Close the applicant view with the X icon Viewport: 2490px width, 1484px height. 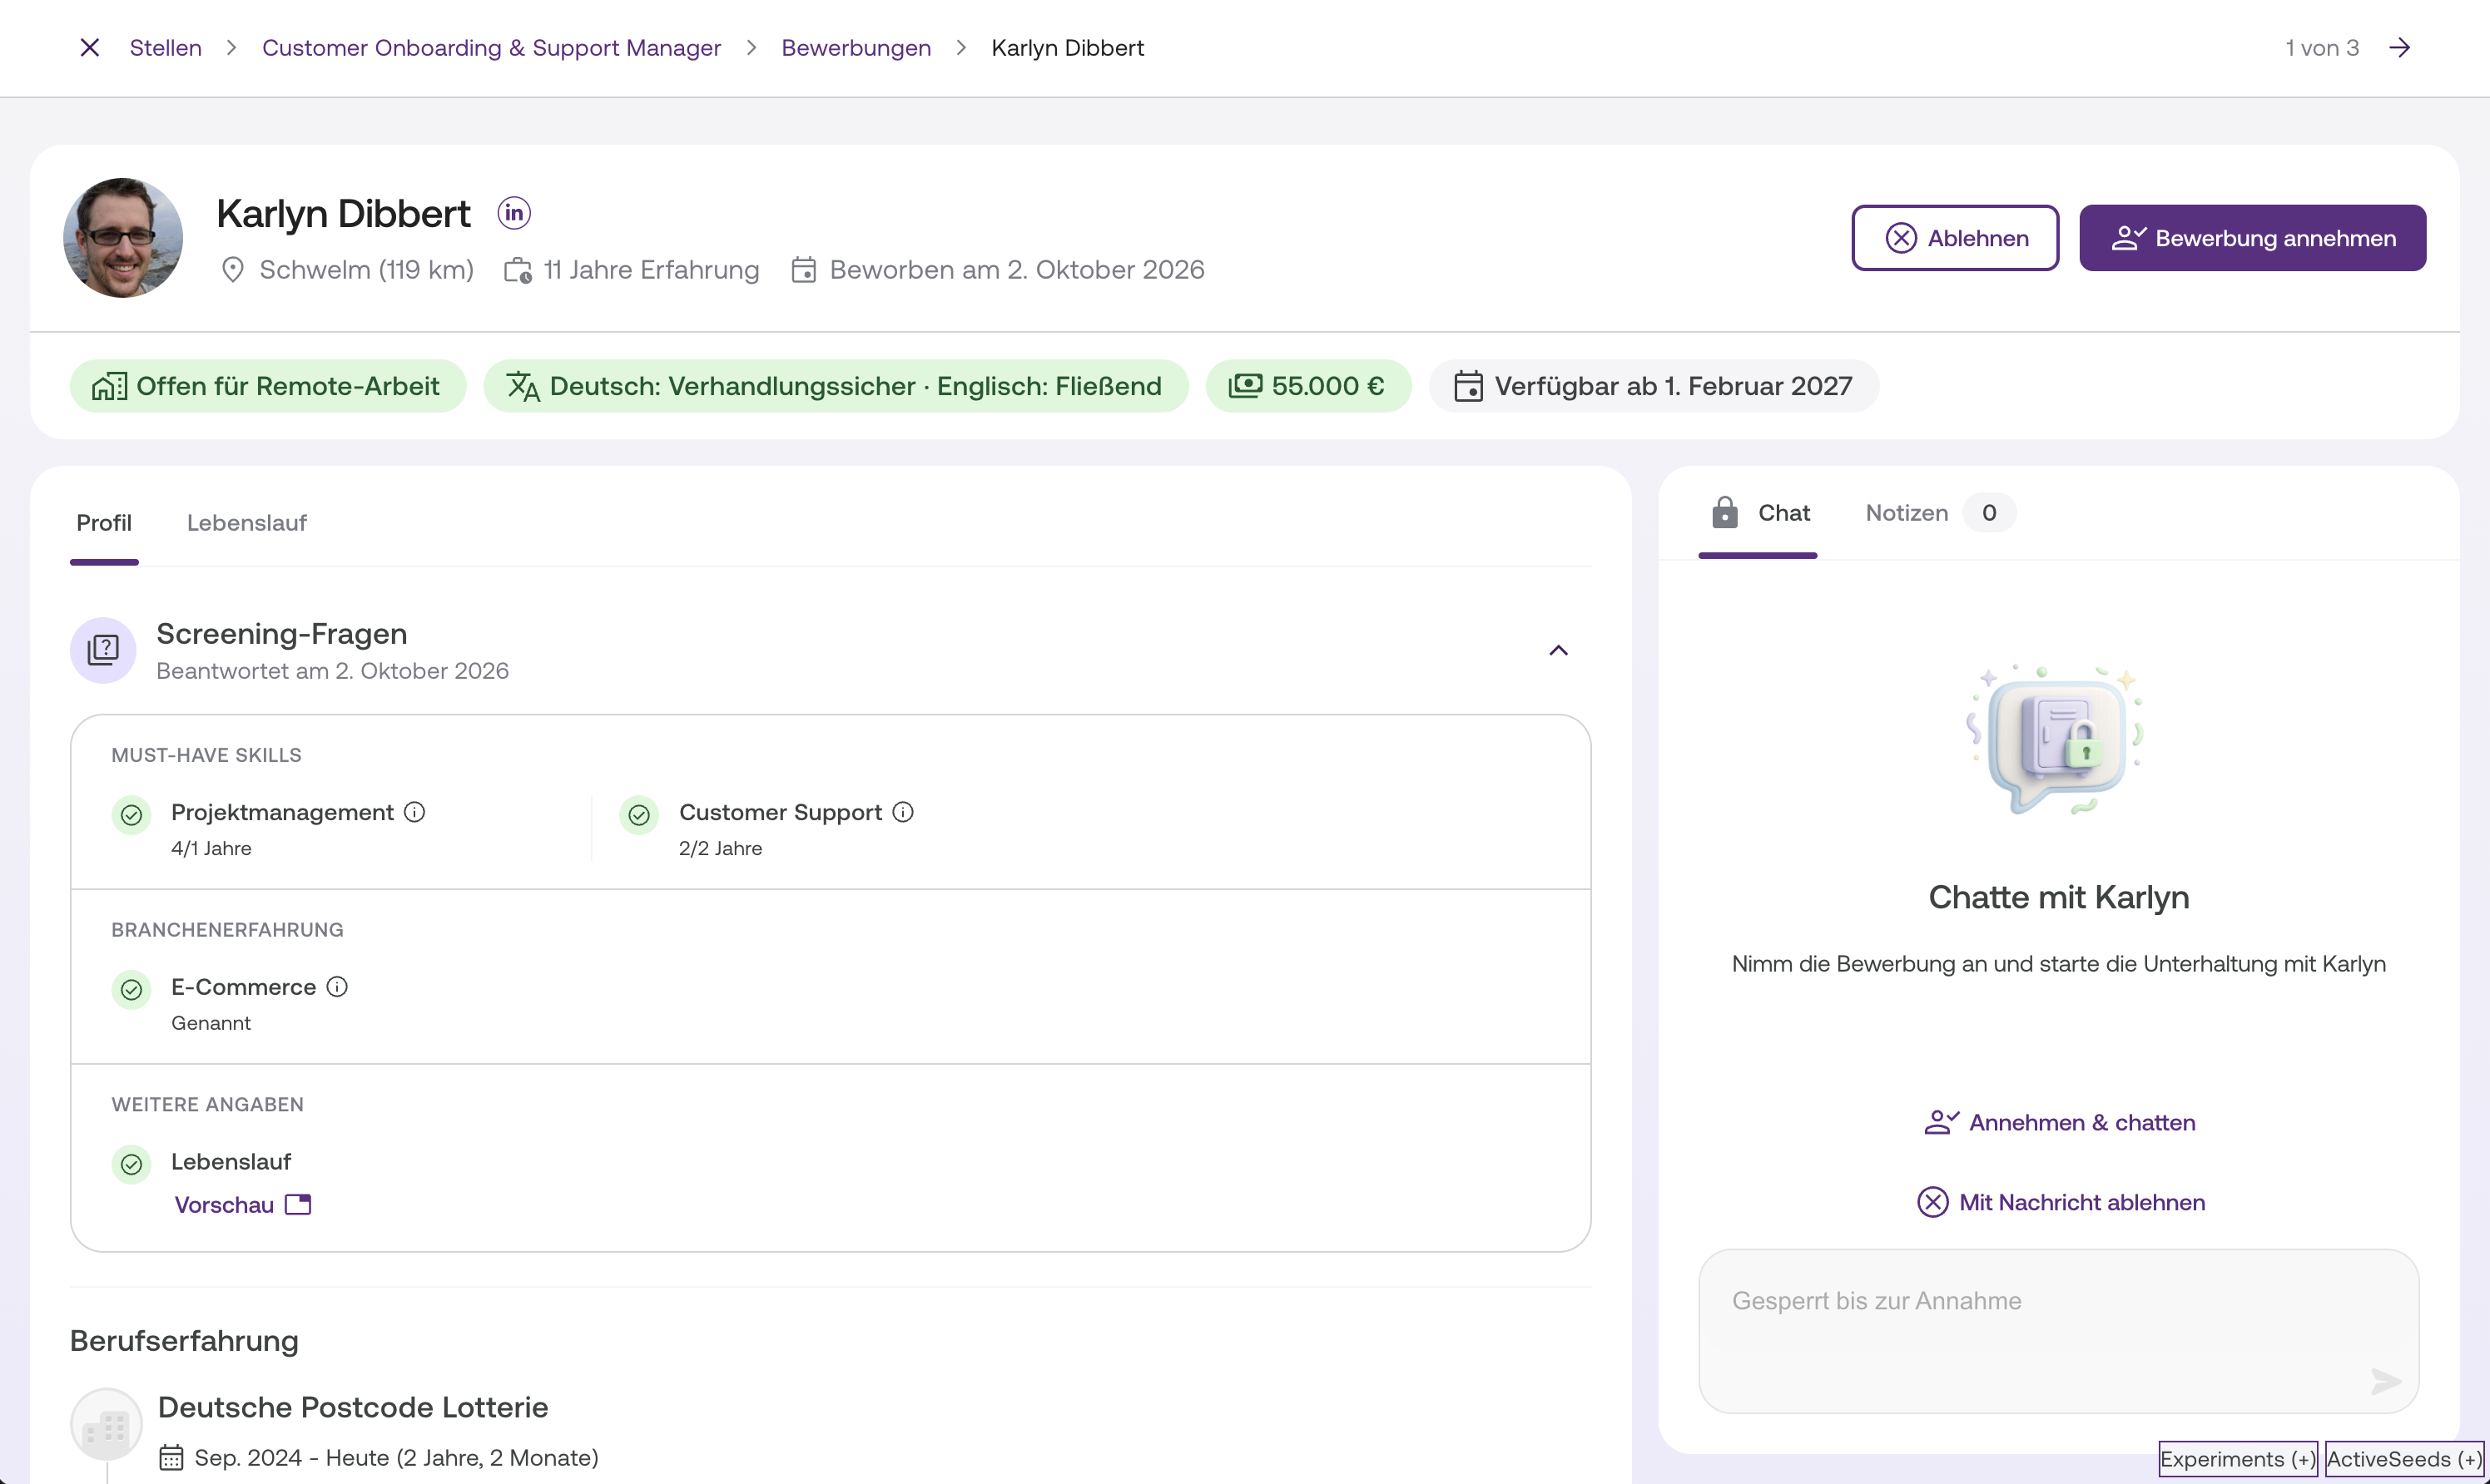89,48
